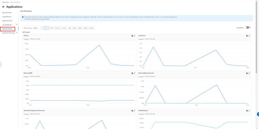Select the 3 Hours time range
Viewport: 259px width, 129px height.
click(x=52, y=28)
